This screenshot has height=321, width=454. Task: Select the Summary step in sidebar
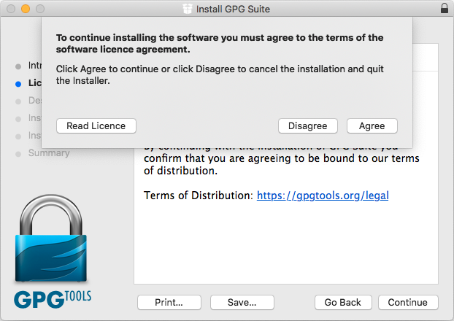pos(49,152)
